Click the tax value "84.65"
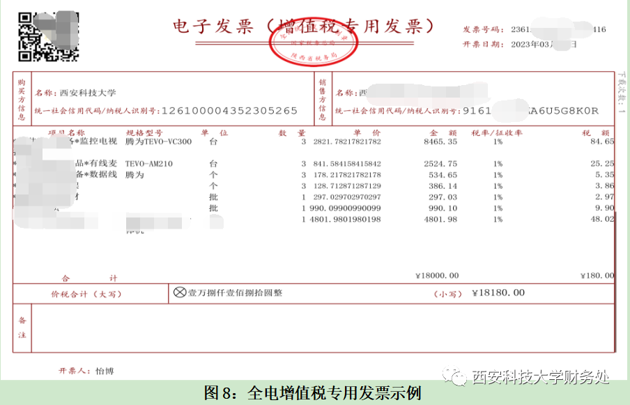 point(602,142)
